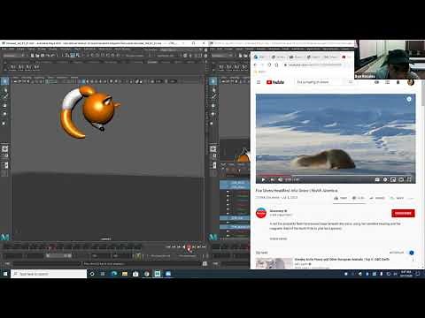This screenshot has height=318, width=425.
Task: Seek on YouTube video progress bar
Action: [x=336, y=175]
